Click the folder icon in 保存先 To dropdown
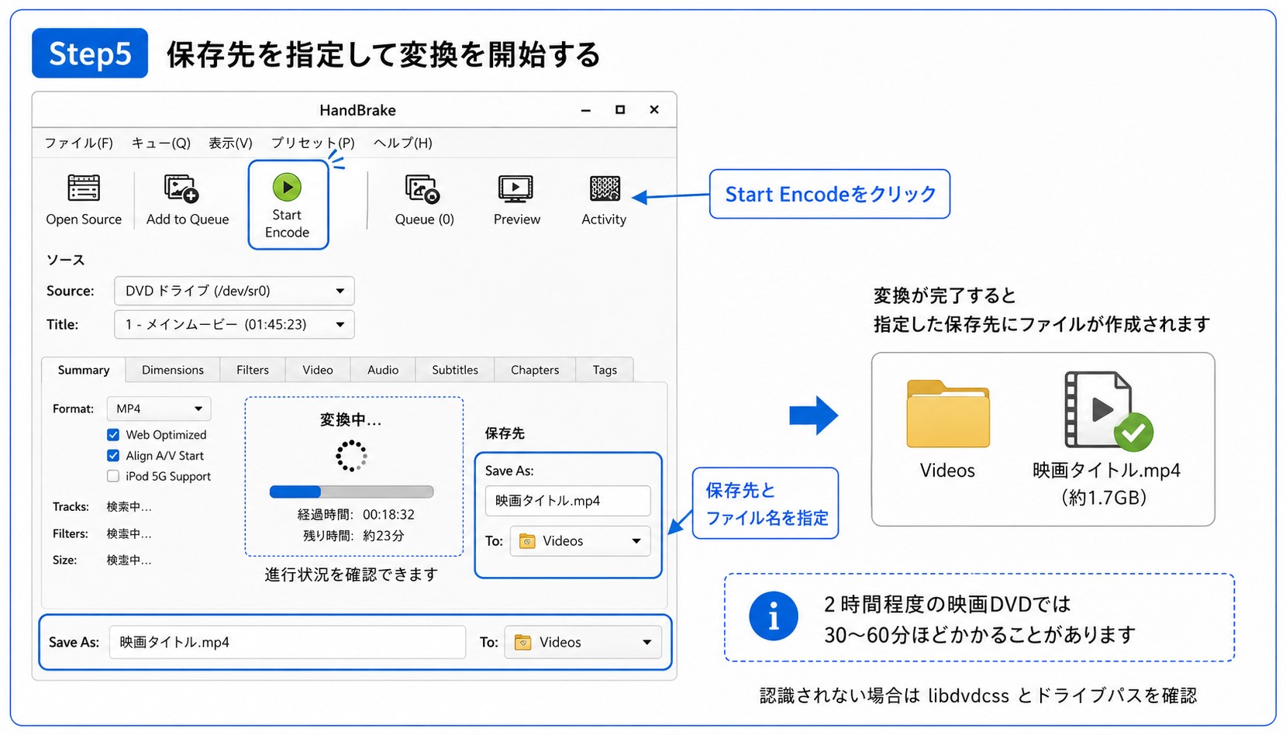1286x735 pixels. 527,541
